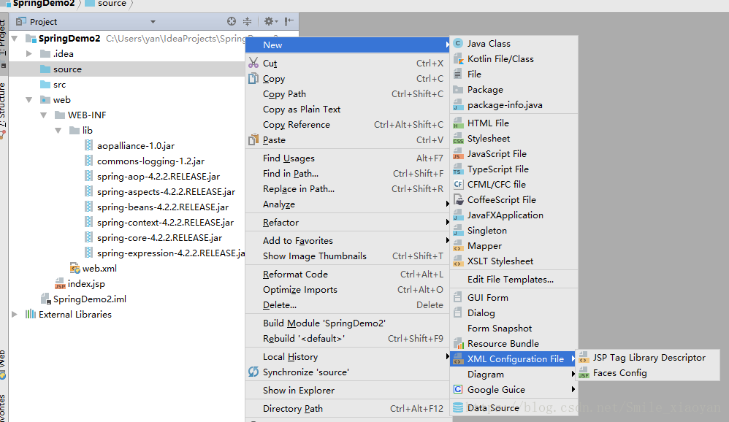Select Delete... menu entry

click(348, 305)
